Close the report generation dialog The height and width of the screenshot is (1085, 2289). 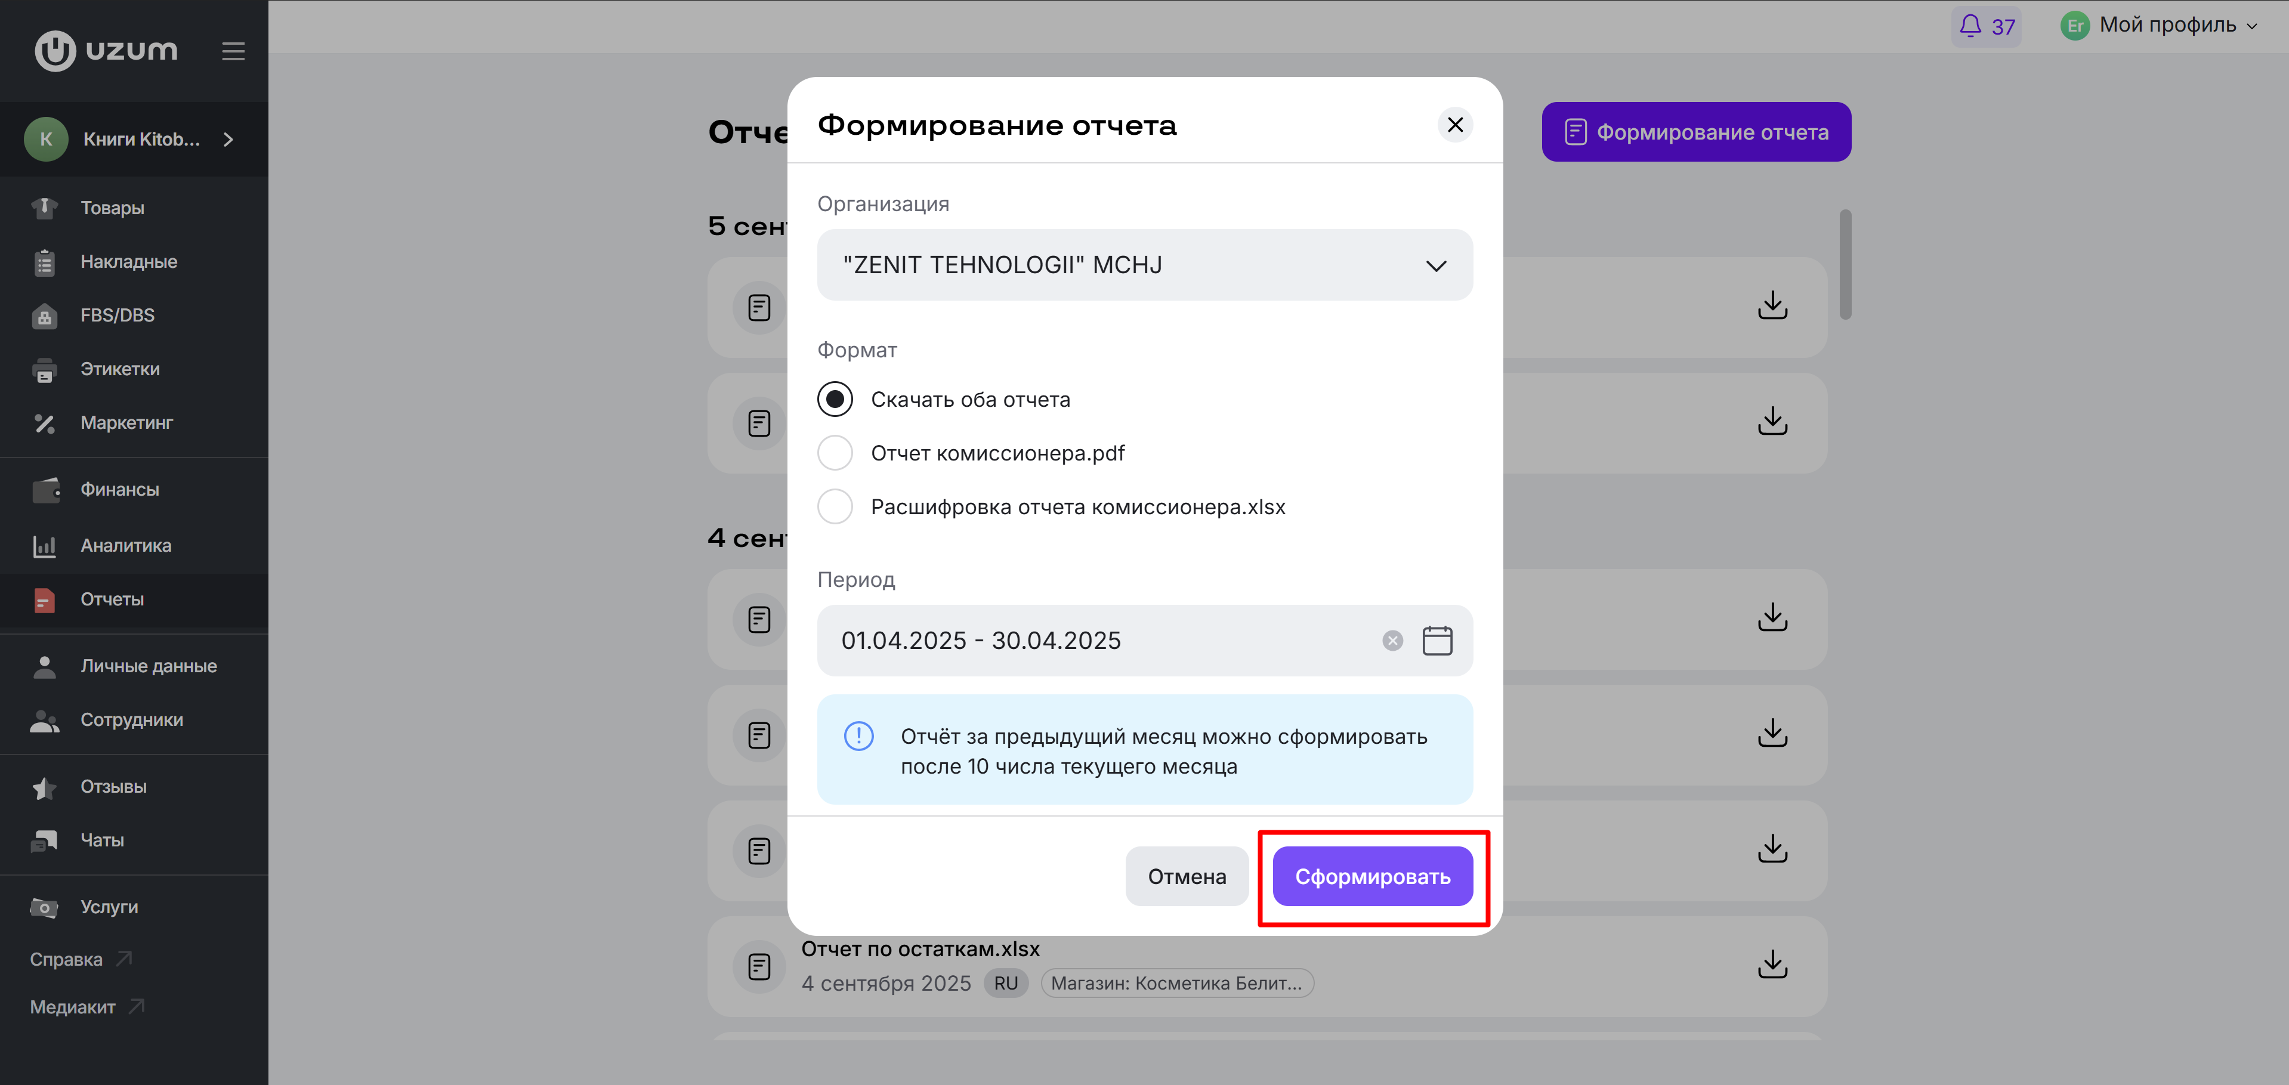1454,125
